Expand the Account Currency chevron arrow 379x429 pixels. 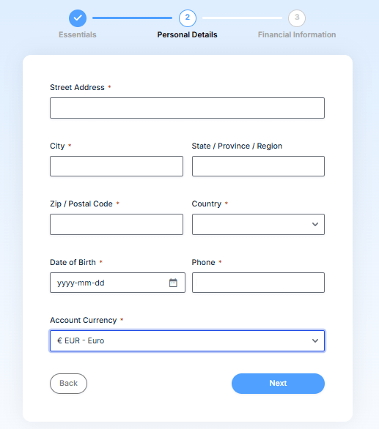(315, 340)
